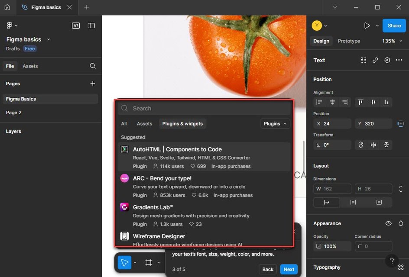Select the Frame tool
The width and height of the screenshot is (409, 277).
coord(149,262)
